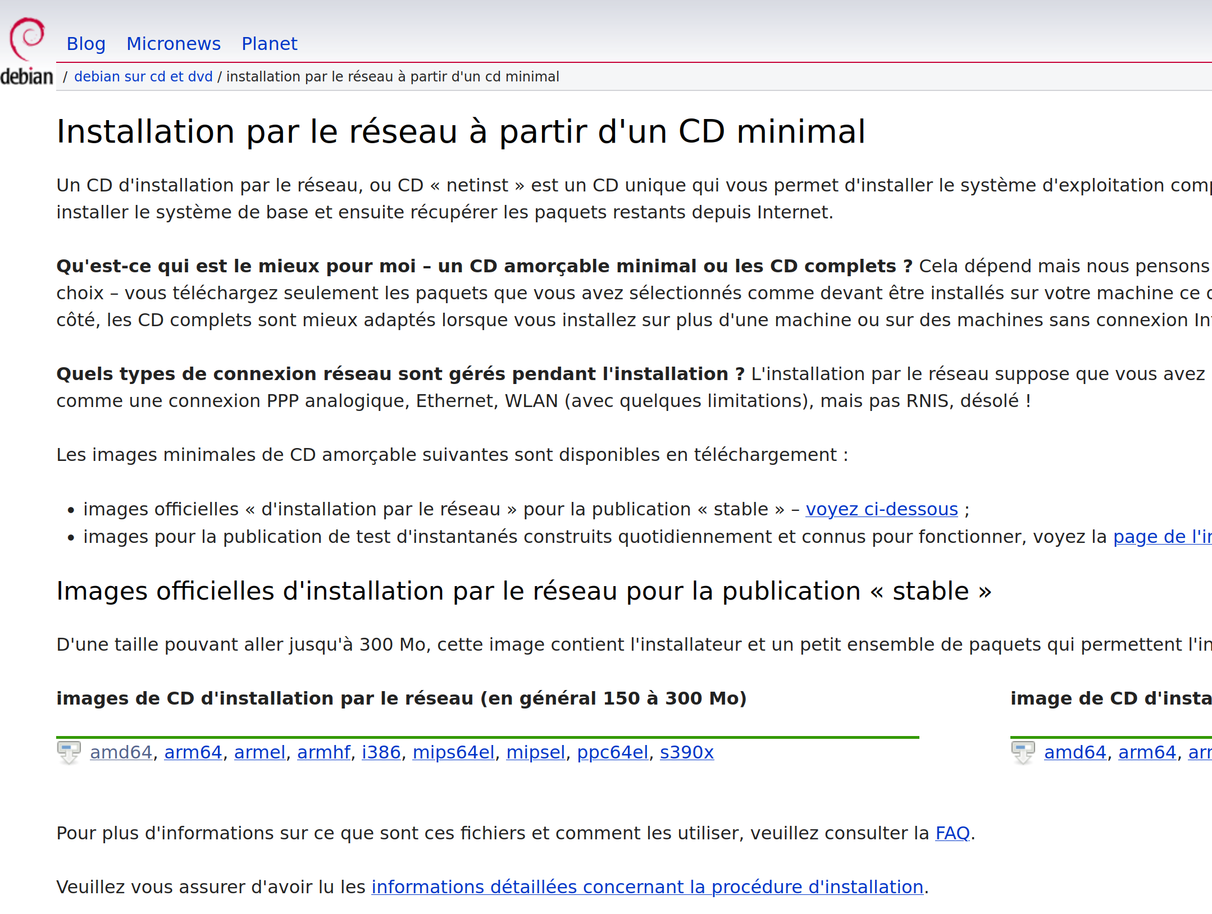Download the arm64 netinst image
The image size is (1212, 914).
click(193, 752)
